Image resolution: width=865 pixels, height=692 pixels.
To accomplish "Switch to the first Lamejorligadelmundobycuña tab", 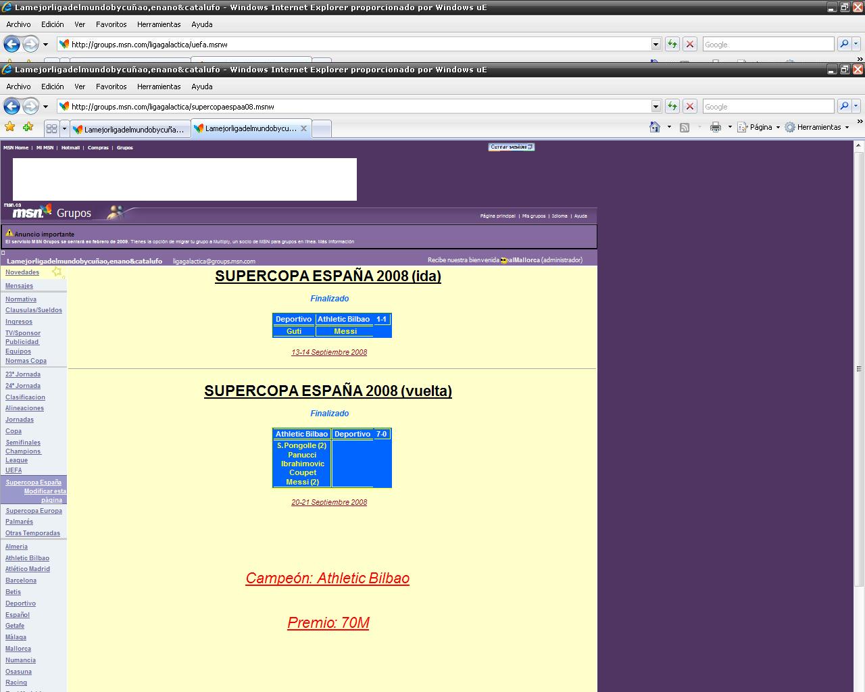I will point(130,129).
